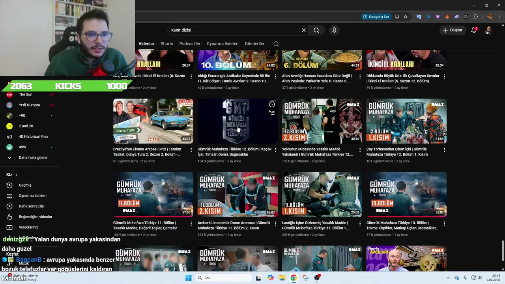Click the Google'a Sor lens button
Image resolution: width=505 pixels, height=284 pixels.
tap(376, 17)
